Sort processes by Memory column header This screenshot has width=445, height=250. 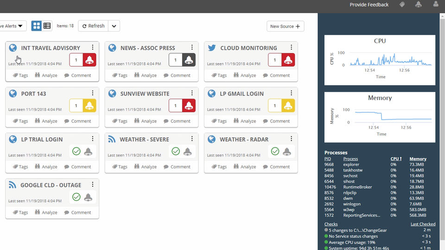click(418, 159)
